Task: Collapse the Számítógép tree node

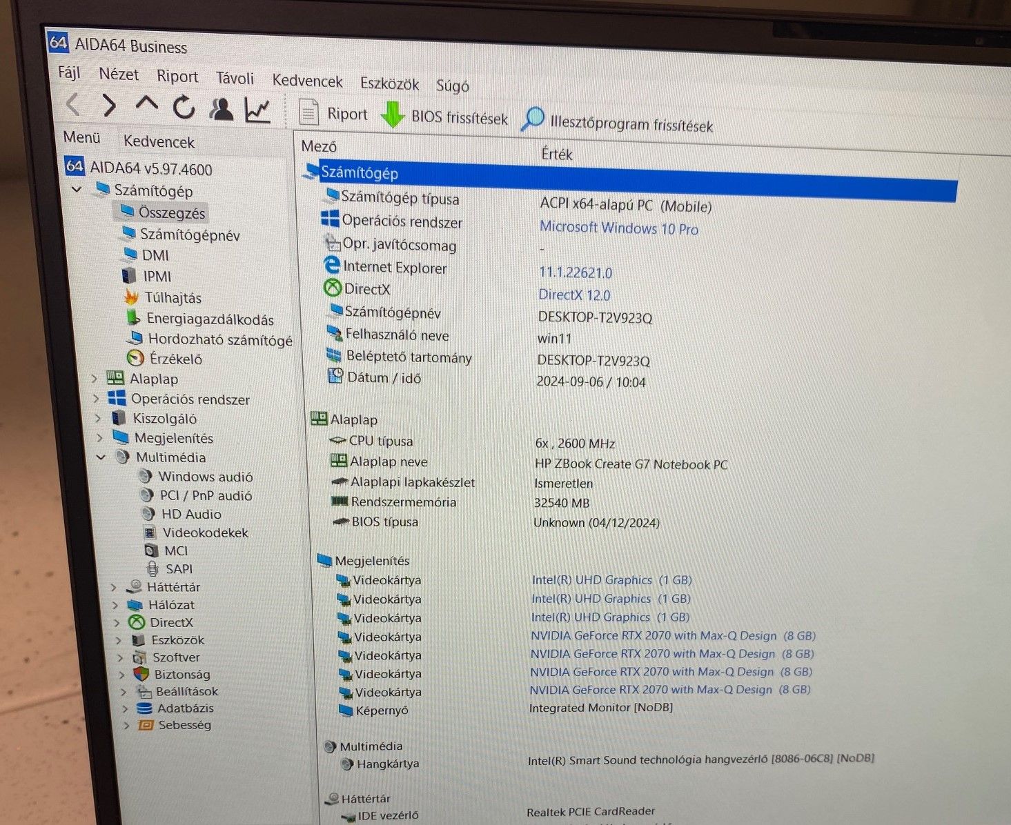Action: click(77, 188)
